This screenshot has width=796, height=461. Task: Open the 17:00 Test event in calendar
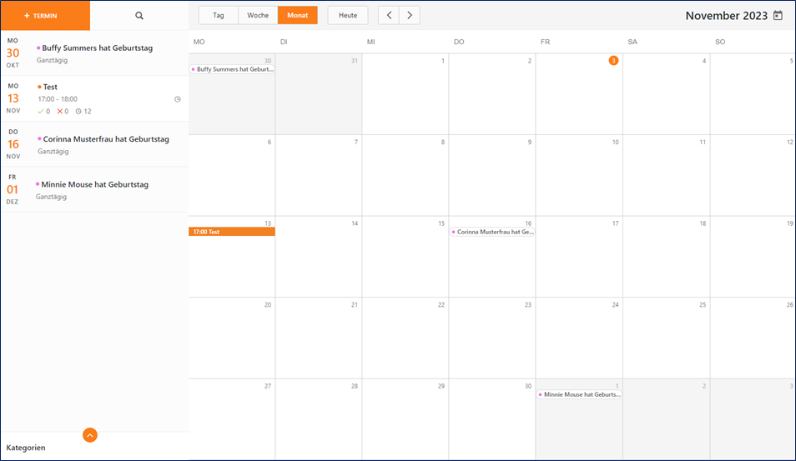(x=232, y=232)
